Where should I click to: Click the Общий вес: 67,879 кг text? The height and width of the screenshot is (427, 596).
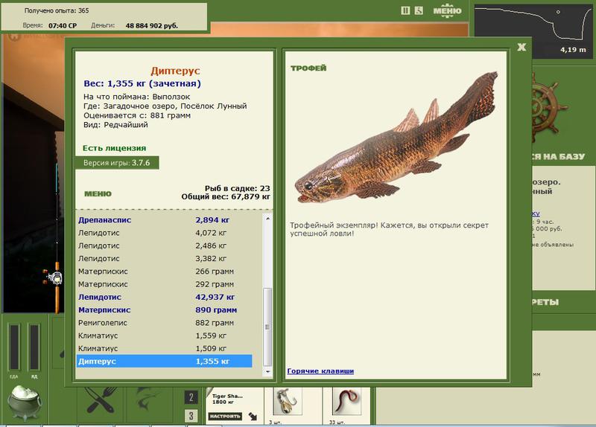[226, 196]
